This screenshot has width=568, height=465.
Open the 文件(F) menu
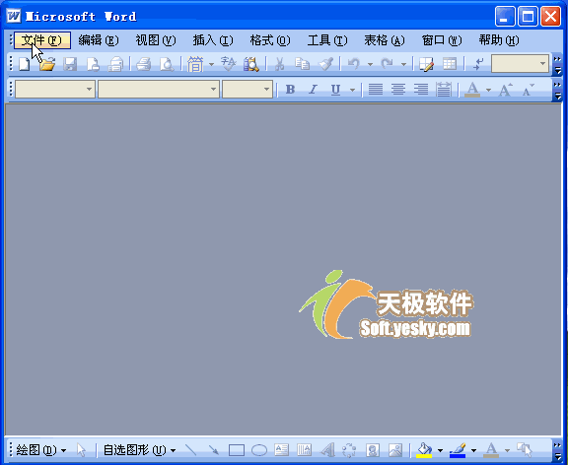[42, 40]
